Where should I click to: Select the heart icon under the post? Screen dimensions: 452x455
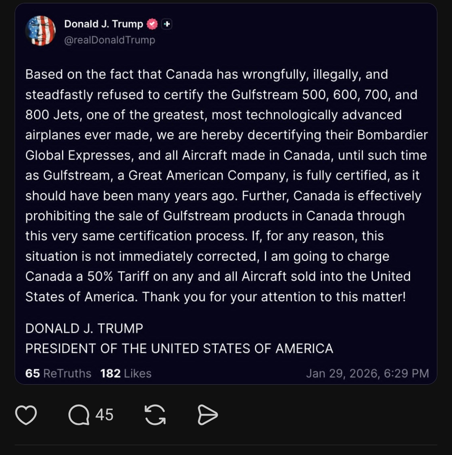pos(26,415)
